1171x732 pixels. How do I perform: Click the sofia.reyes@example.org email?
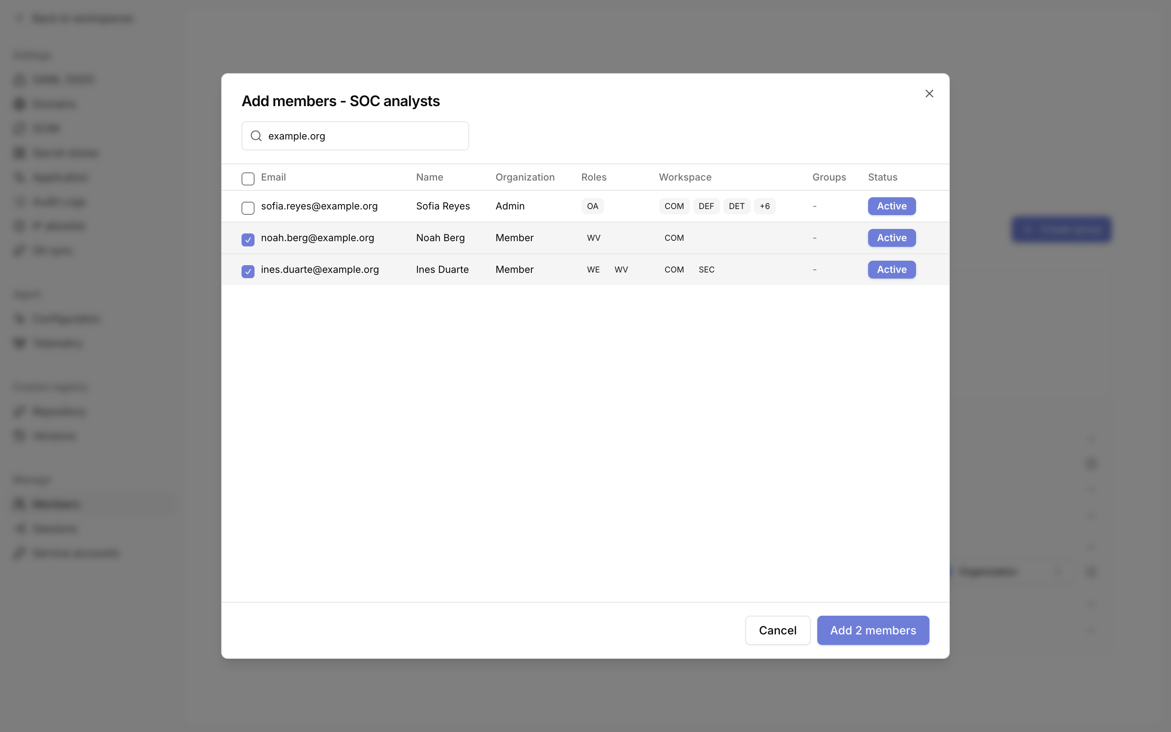(319, 206)
